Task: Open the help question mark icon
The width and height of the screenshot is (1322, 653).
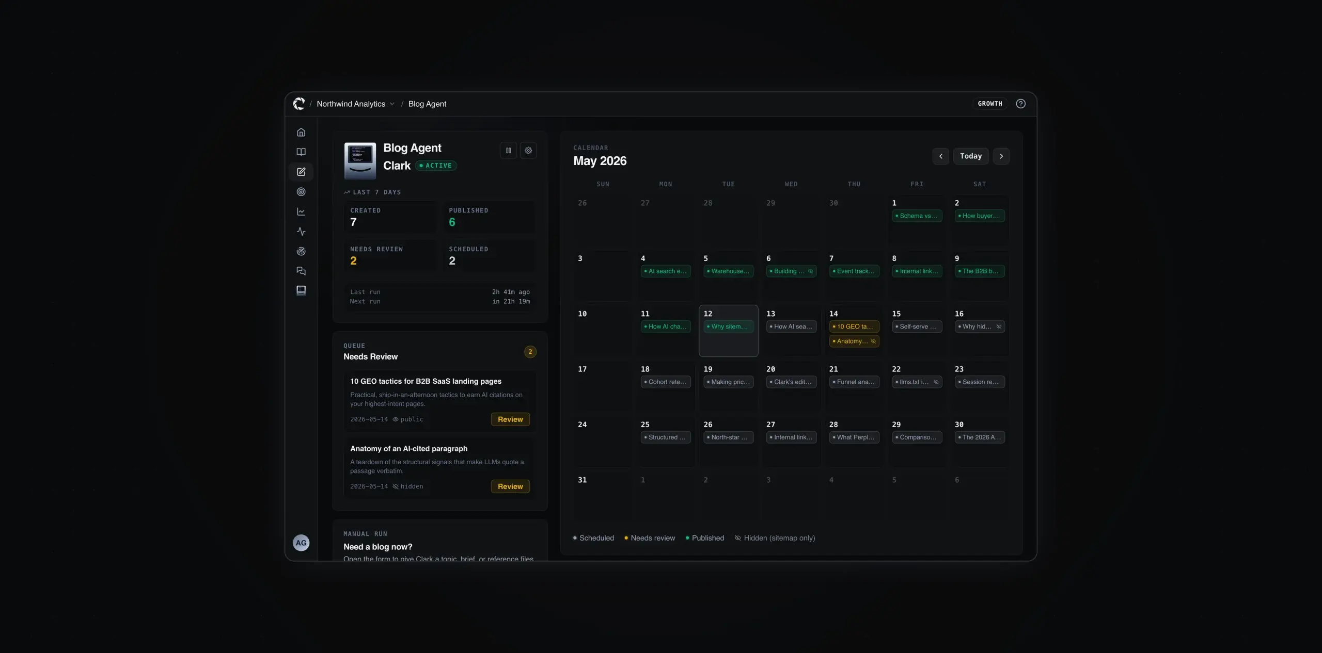Action: click(x=1020, y=104)
